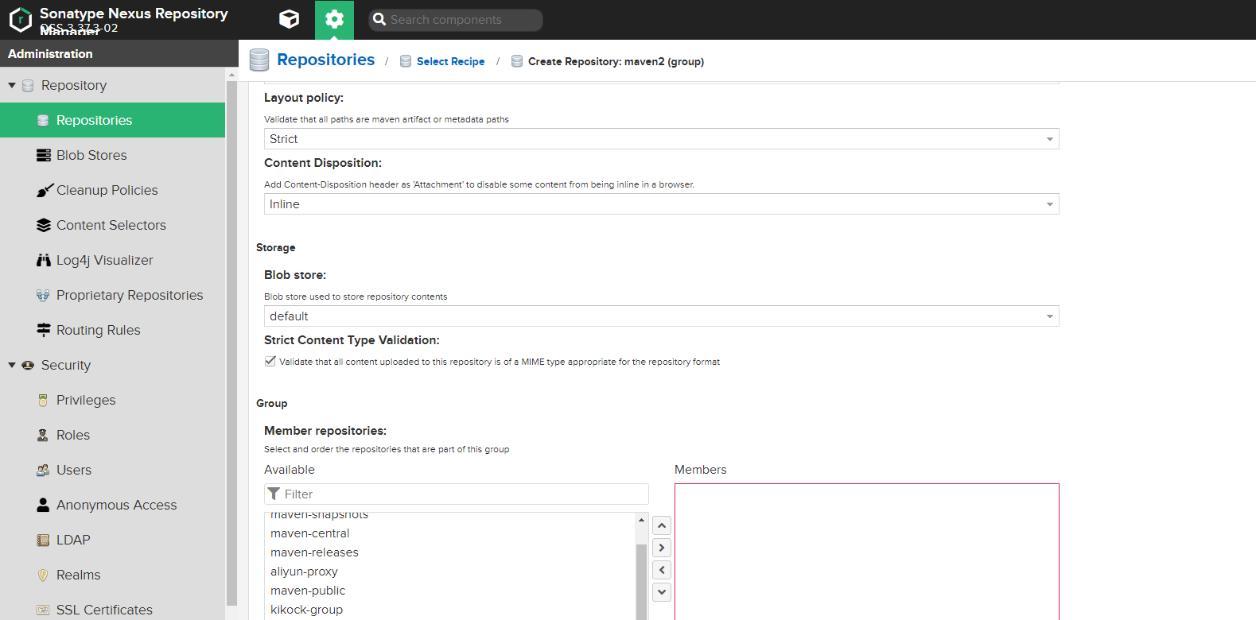Click the Roles icon

[x=43, y=435]
